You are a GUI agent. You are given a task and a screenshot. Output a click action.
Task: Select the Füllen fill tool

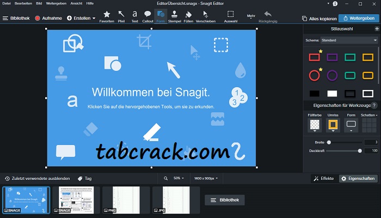pyautogui.click(x=188, y=16)
